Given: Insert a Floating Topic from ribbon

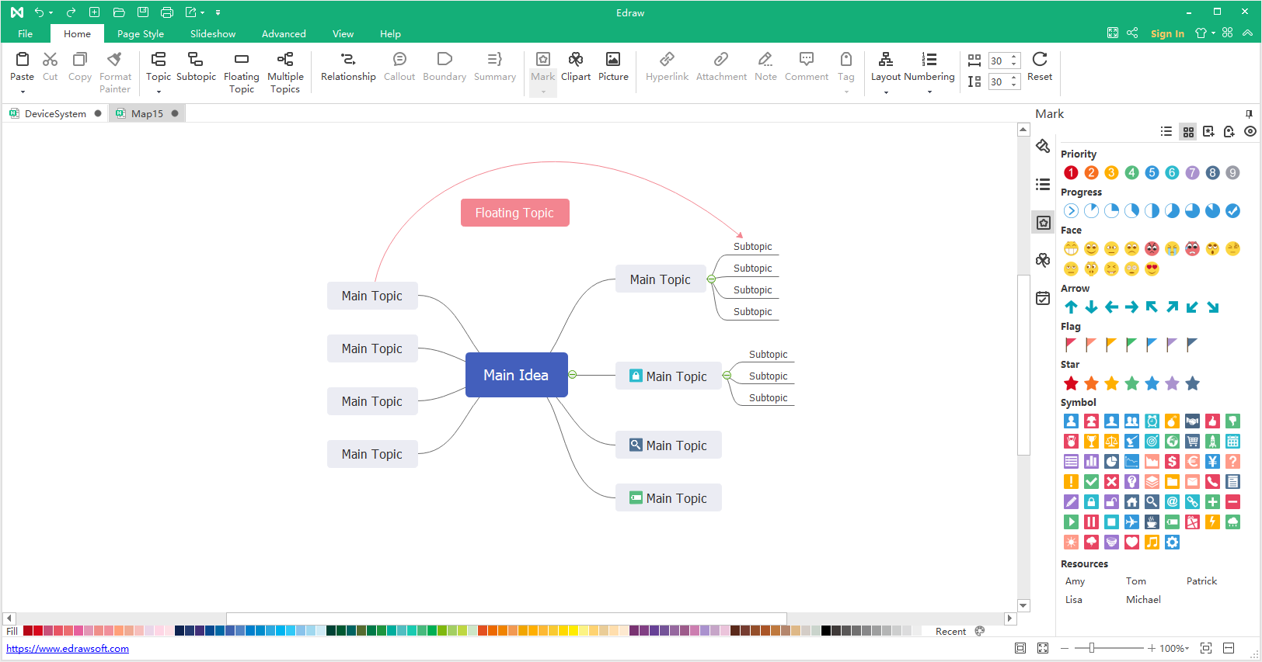Looking at the screenshot, I should pyautogui.click(x=241, y=60).
